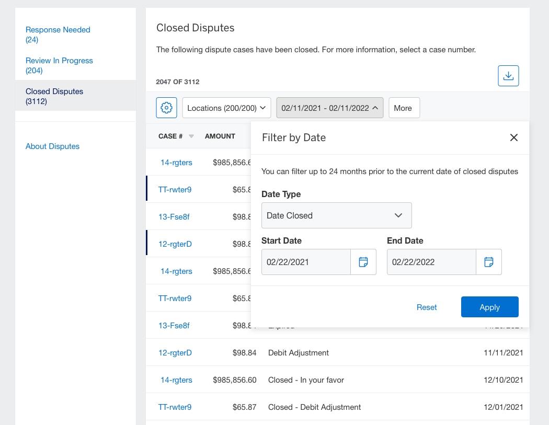
Task: Switch to Review In Progress disputes
Action: [59, 61]
